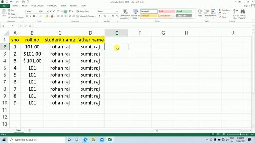The height and width of the screenshot is (143, 255).
Task: Toggle align right
Action: (x=65, y=16)
